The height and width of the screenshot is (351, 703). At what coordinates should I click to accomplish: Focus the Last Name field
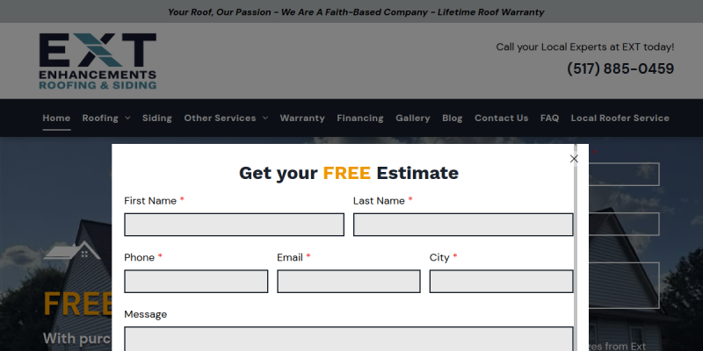463,225
